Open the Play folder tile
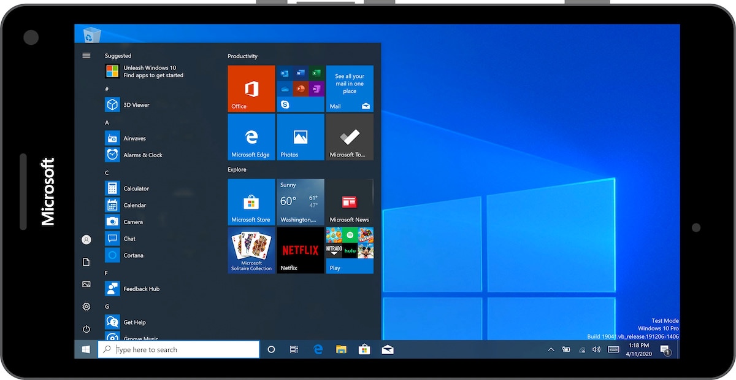This screenshot has height=380, width=736. (350, 250)
